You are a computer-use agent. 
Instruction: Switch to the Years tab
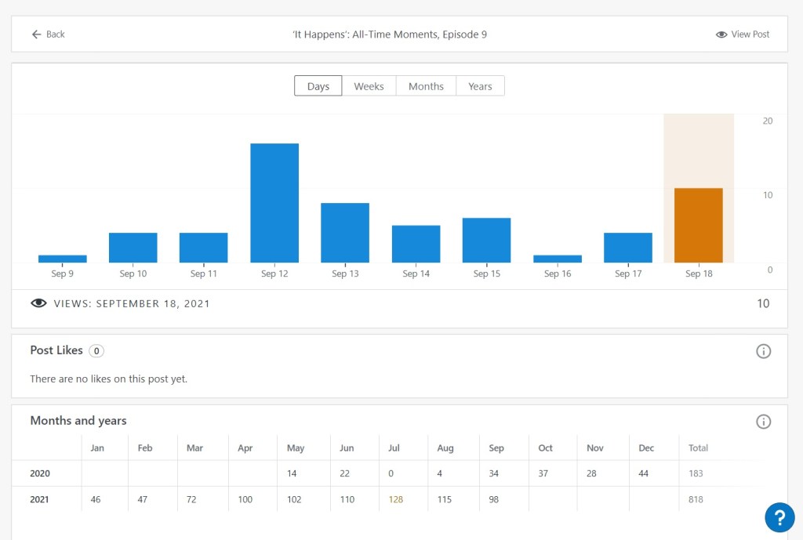[480, 86]
